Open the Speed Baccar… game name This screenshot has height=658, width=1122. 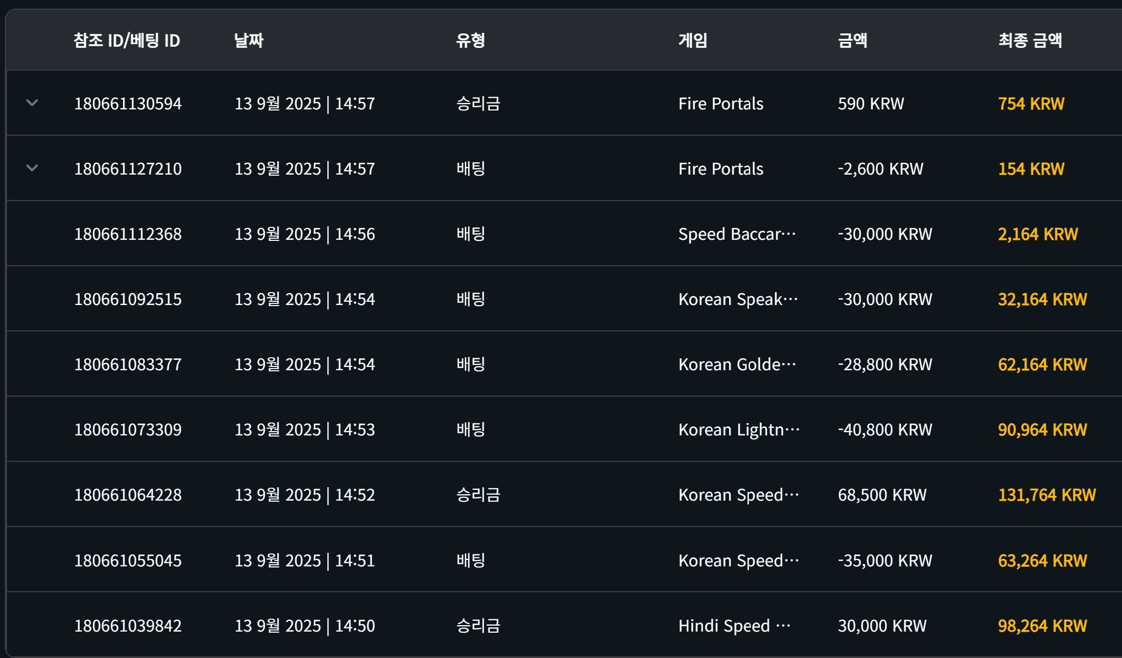click(x=737, y=234)
